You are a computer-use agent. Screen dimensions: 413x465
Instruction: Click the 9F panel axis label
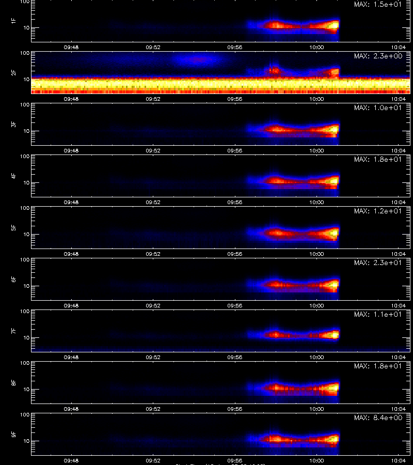(13, 435)
